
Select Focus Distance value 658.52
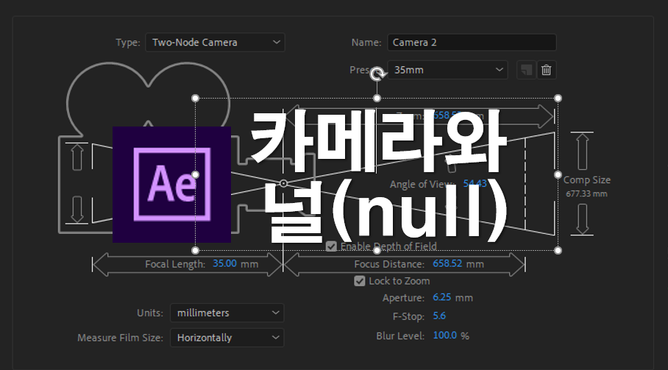[x=447, y=263]
